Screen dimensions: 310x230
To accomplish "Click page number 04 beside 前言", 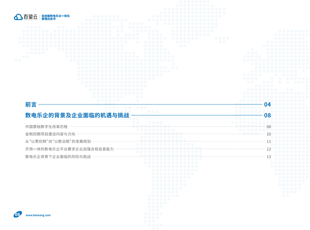I will (268, 105).
